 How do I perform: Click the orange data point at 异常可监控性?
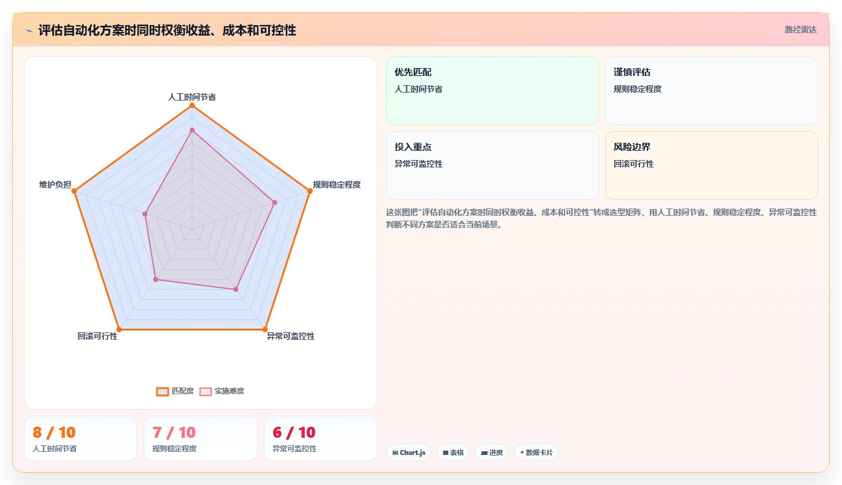[x=265, y=330]
